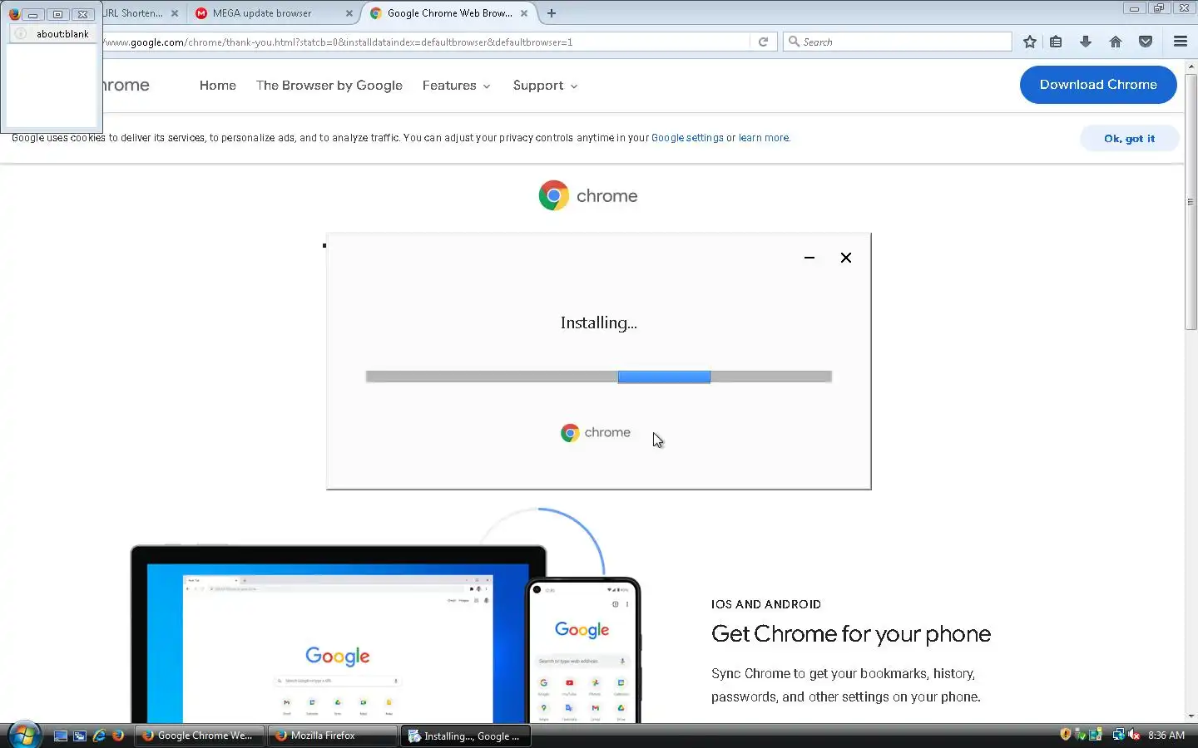Open the bookmarks list icon in Firefox toolbar
This screenshot has height=748, width=1198.
(x=1056, y=42)
